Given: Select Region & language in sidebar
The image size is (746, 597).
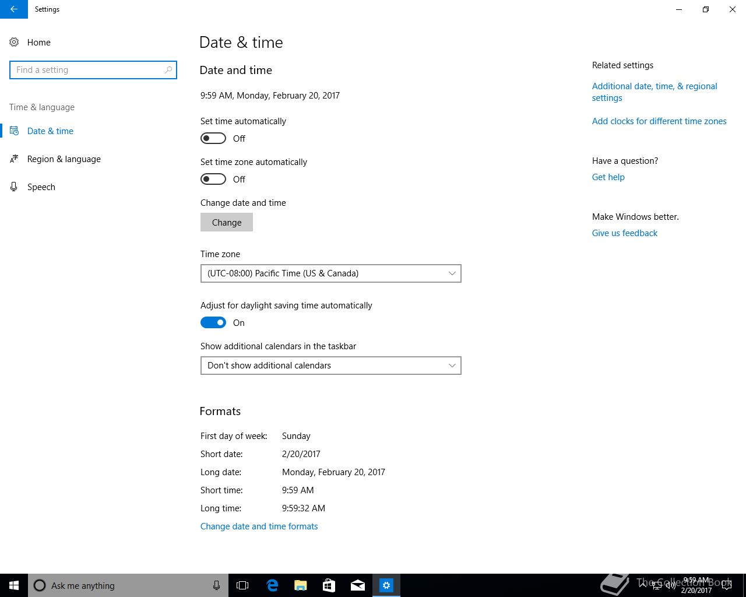Looking at the screenshot, I should (x=64, y=159).
